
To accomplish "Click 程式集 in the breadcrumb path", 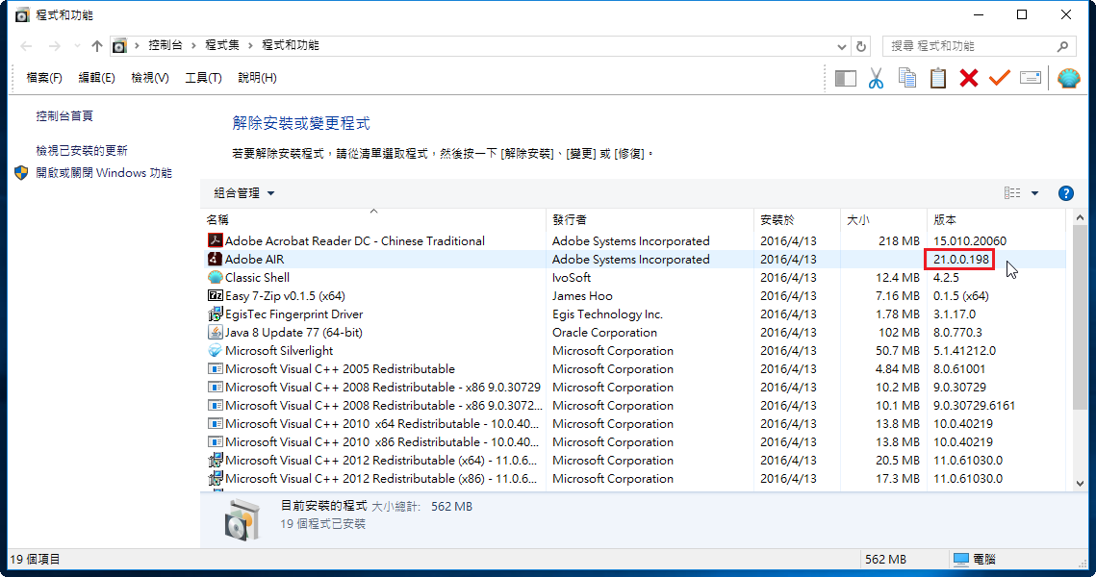I will click(x=222, y=45).
